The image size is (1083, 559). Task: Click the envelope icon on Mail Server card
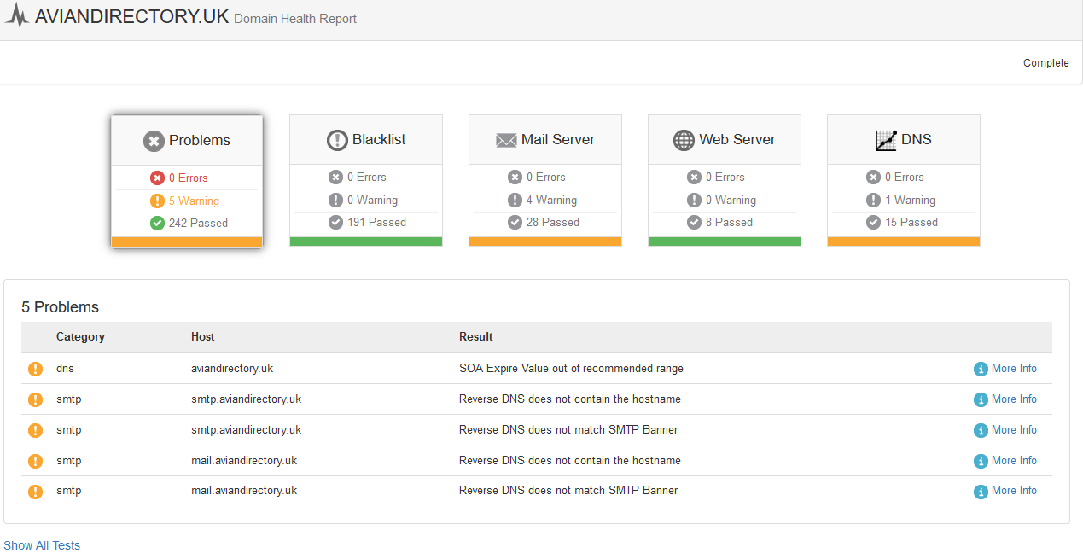click(x=507, y=140)
